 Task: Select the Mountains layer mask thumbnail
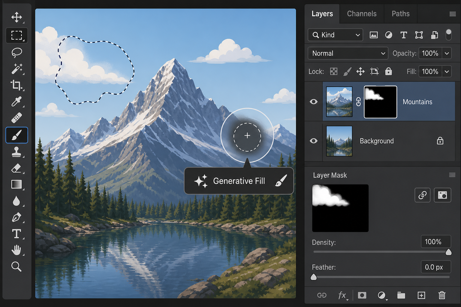click(380, 102)
